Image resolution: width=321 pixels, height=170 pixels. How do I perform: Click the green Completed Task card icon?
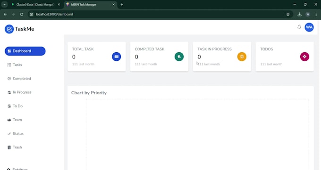(x=179, y=57)
